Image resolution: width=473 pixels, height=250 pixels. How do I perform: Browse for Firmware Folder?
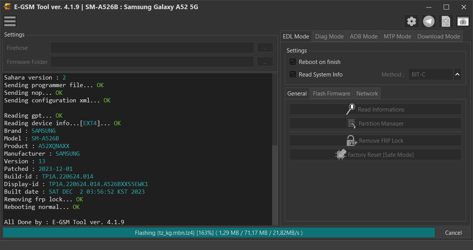point(265,62)
